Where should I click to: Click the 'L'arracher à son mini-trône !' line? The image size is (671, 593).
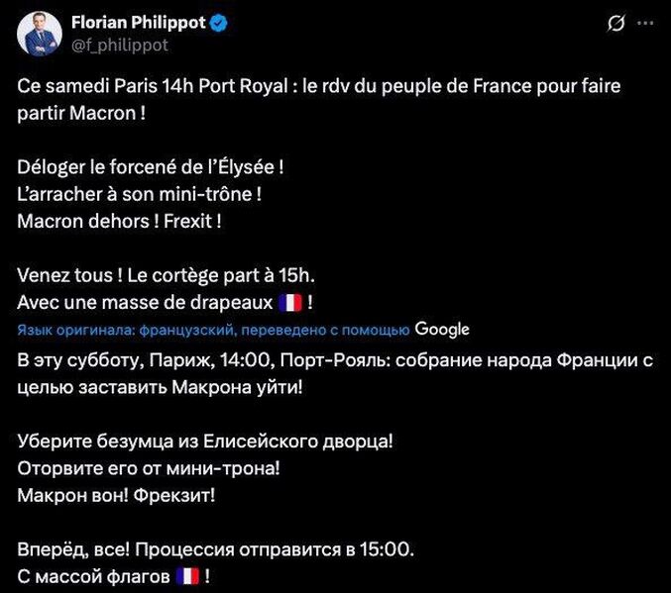[139, 194]
